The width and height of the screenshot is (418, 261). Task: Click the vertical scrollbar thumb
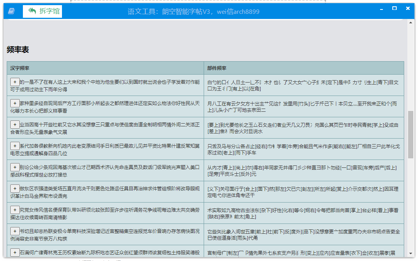pos(411,135)
